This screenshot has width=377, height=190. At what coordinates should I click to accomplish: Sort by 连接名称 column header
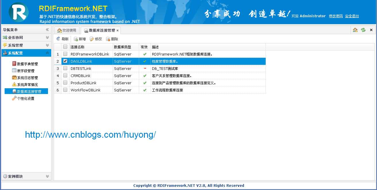coord(91,47)
